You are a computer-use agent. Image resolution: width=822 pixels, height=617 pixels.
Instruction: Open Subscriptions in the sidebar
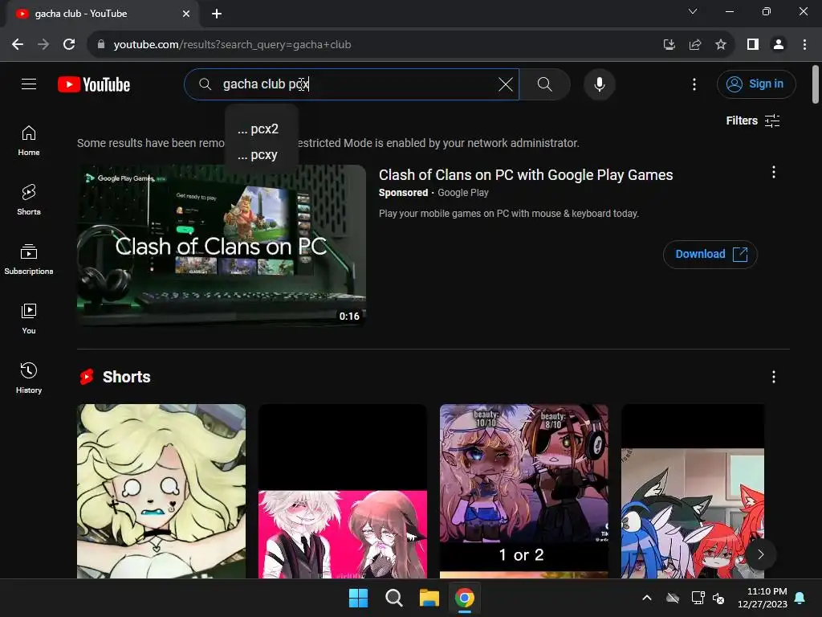pos(29,259)
